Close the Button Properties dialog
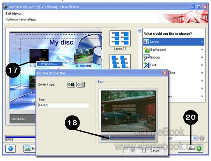This screenshot has height=161, width=211. click(x=165, y=73)
